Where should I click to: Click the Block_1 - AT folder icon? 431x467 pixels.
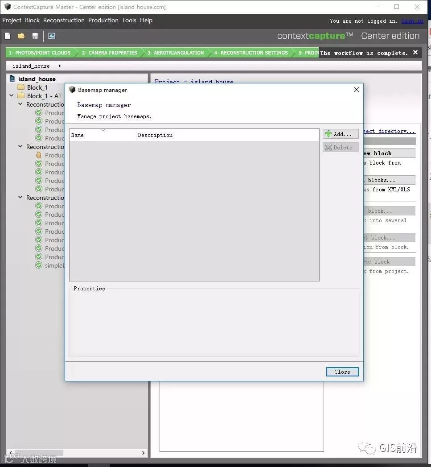(21, 95)
